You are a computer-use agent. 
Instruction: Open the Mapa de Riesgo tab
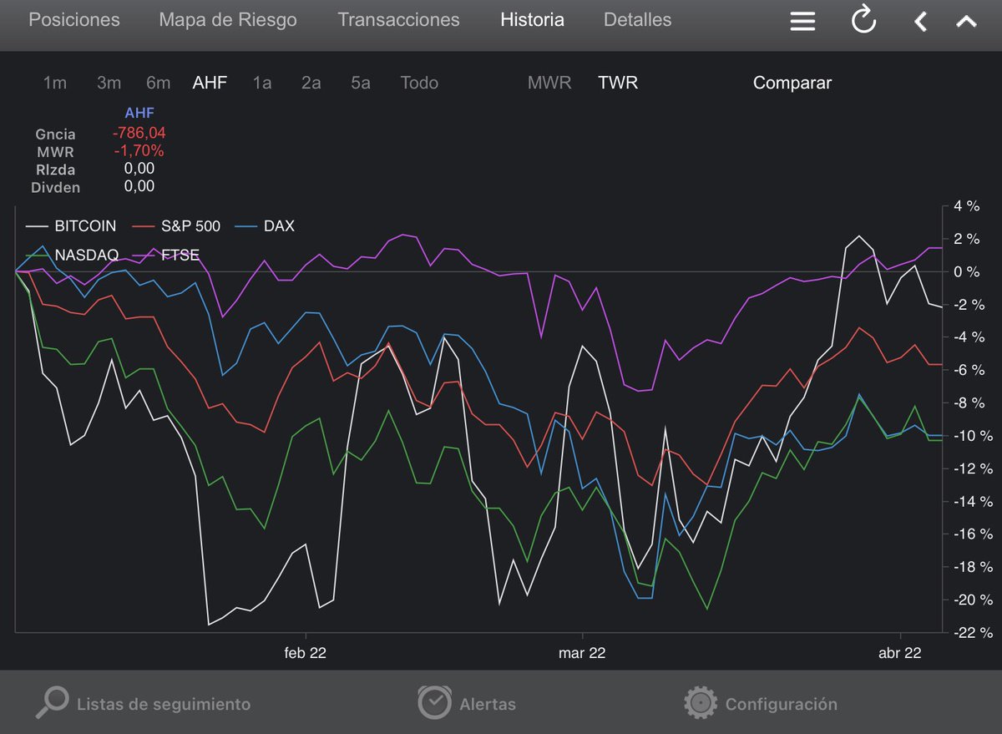[x=228, y=20]
